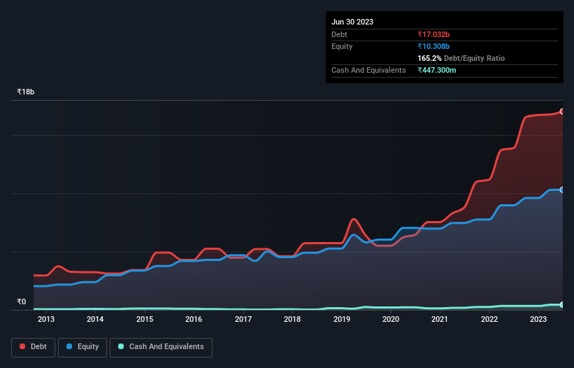The width and height of the screenshot is (574, 368).
Task: Click the 2013 x-axis label
Action: 46,319
